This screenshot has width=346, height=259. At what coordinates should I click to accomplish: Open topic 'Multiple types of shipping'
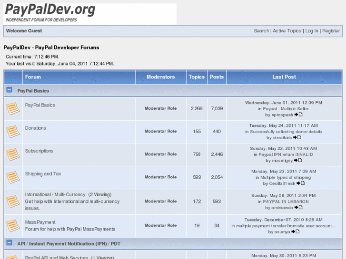coord(286,177)
